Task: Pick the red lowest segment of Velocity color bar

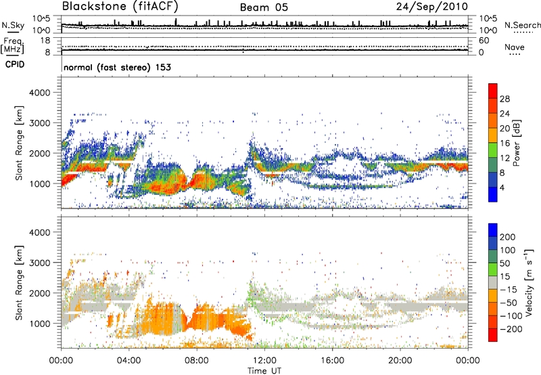Action: (493, 335)
